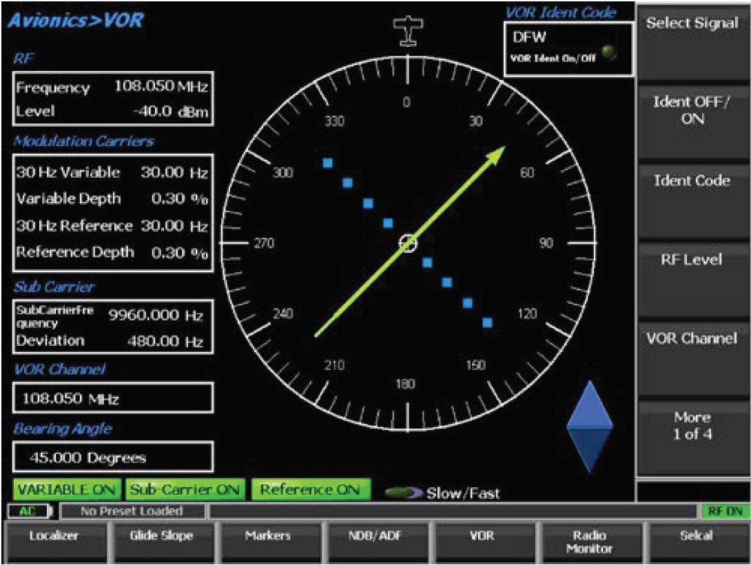Disable the Sub-Carrier ON toggle
The image size is (751, 565).
185,489
